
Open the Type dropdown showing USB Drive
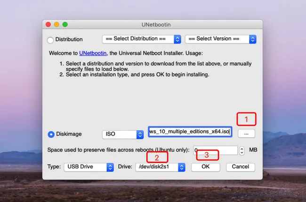point(89,167)
